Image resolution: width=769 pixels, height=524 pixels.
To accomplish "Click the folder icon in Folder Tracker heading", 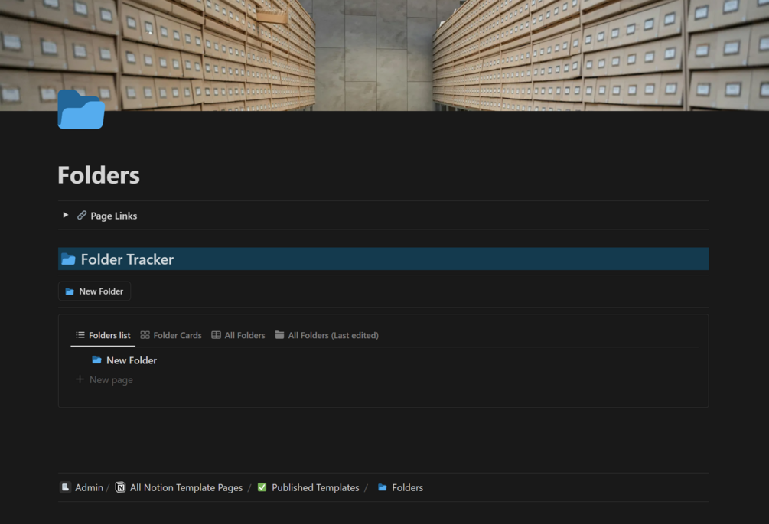I will point(69,259).
